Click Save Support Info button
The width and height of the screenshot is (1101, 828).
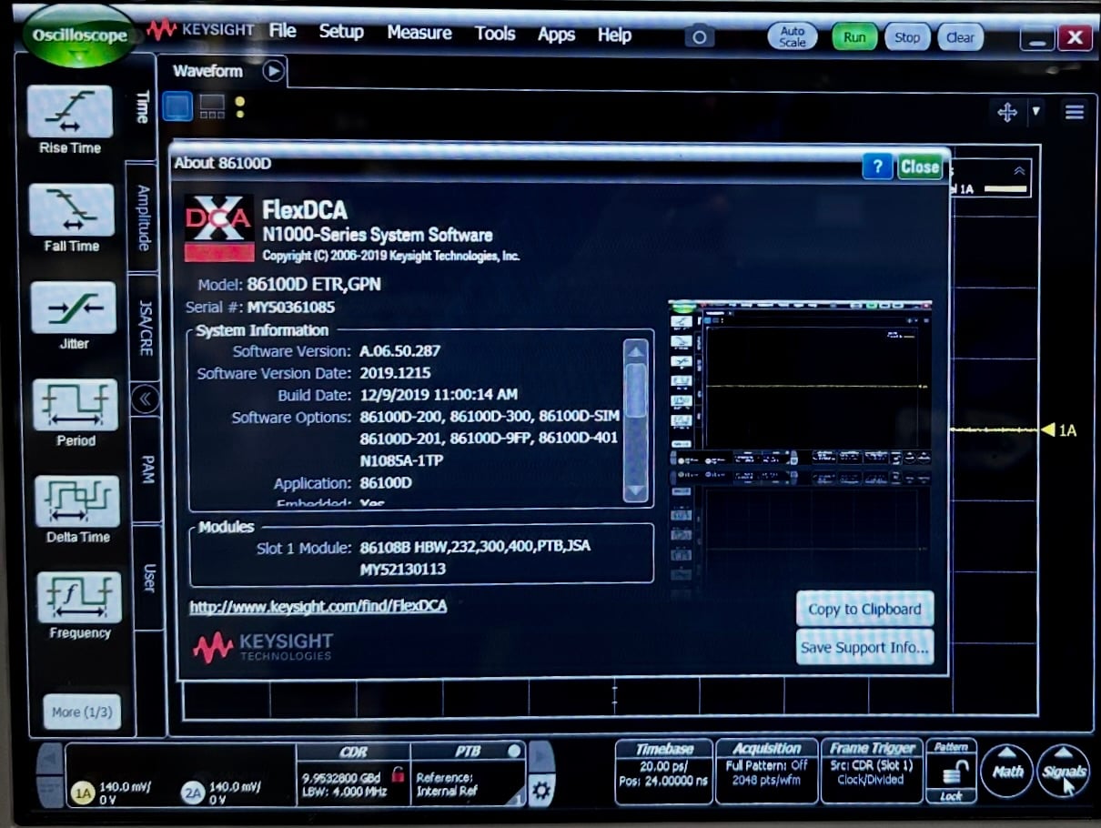[864, 648]
